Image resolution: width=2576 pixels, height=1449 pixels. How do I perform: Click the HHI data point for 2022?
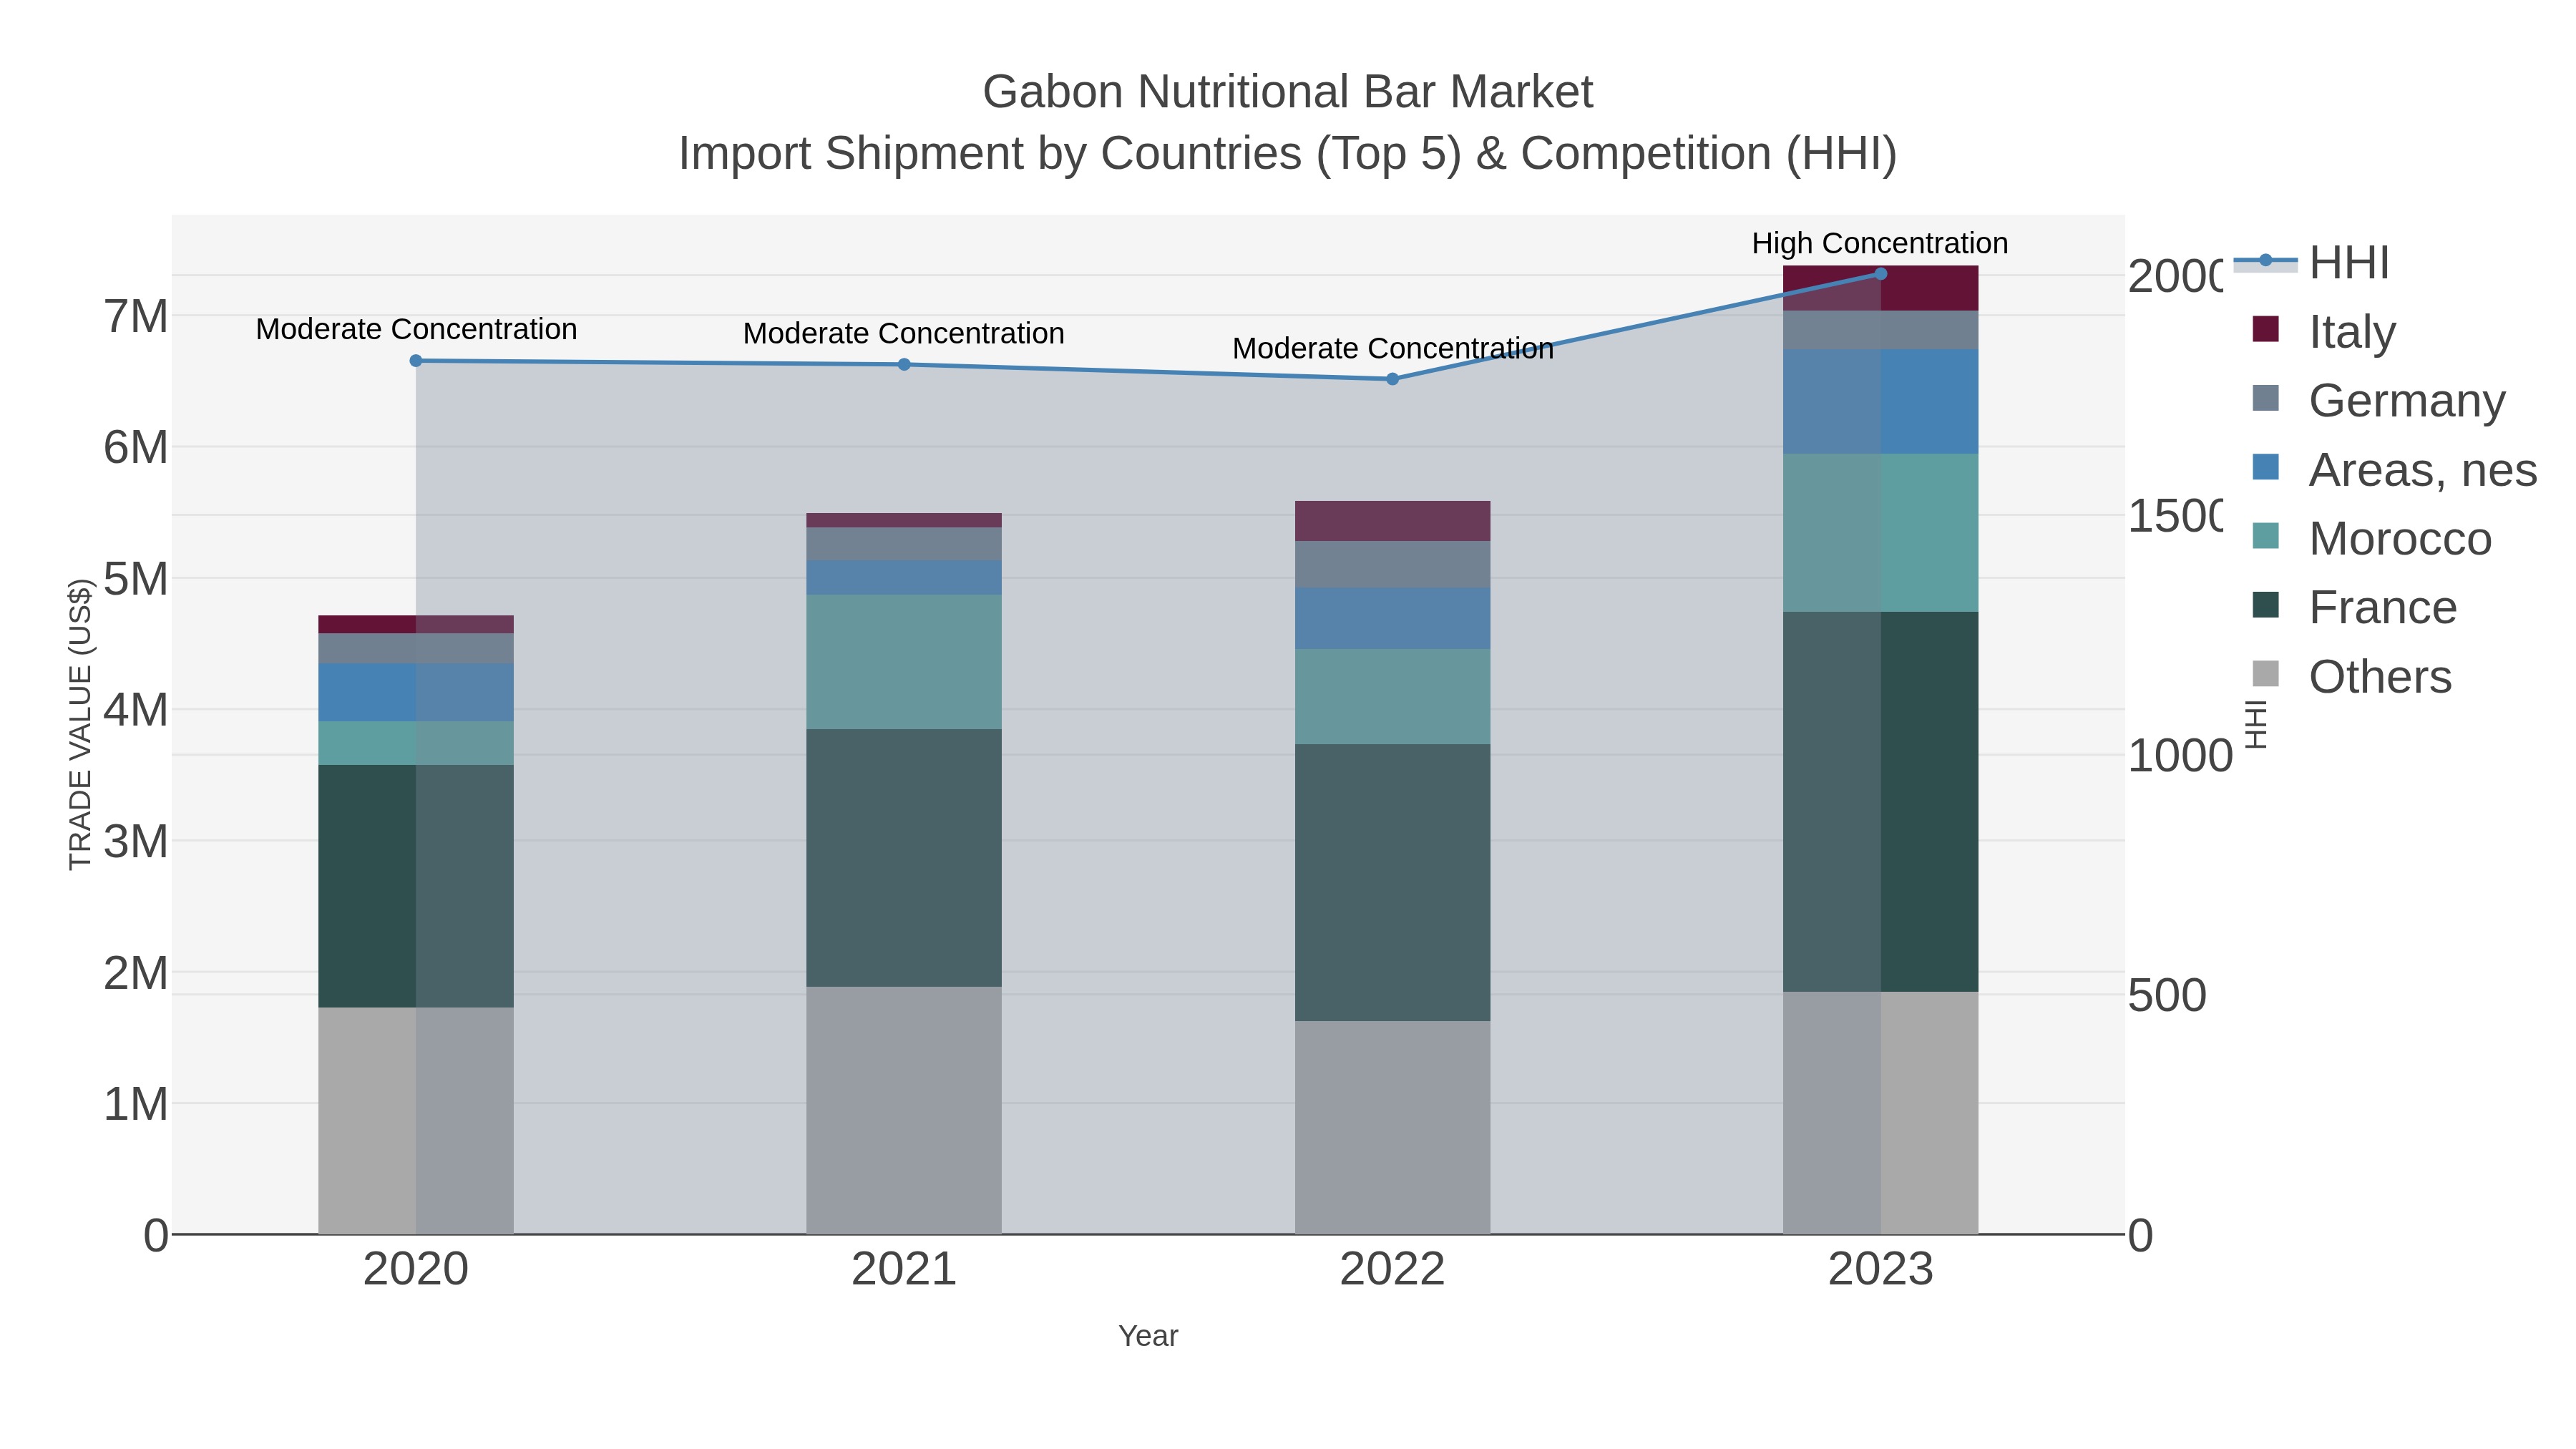[x=1392, y=379]
